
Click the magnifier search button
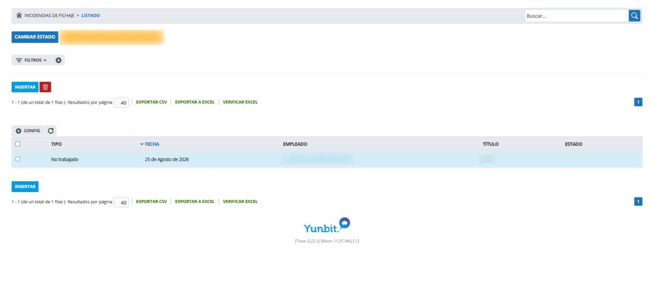click(634, 15)
